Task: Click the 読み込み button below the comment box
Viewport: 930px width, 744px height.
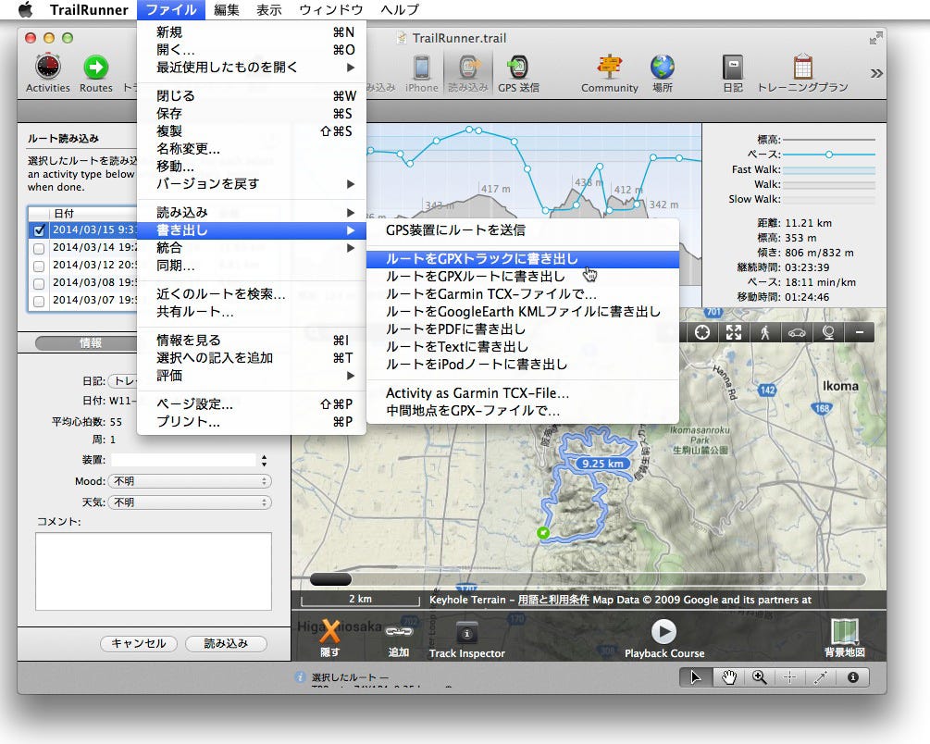Action: click(x=226, y=643)
